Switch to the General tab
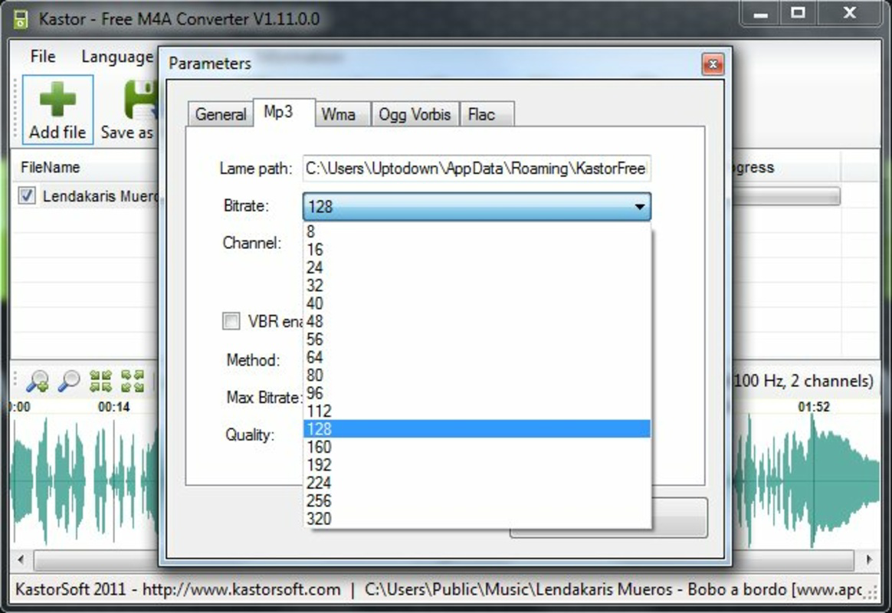Viewport: 892px width, 613px height. coord(220,114)
